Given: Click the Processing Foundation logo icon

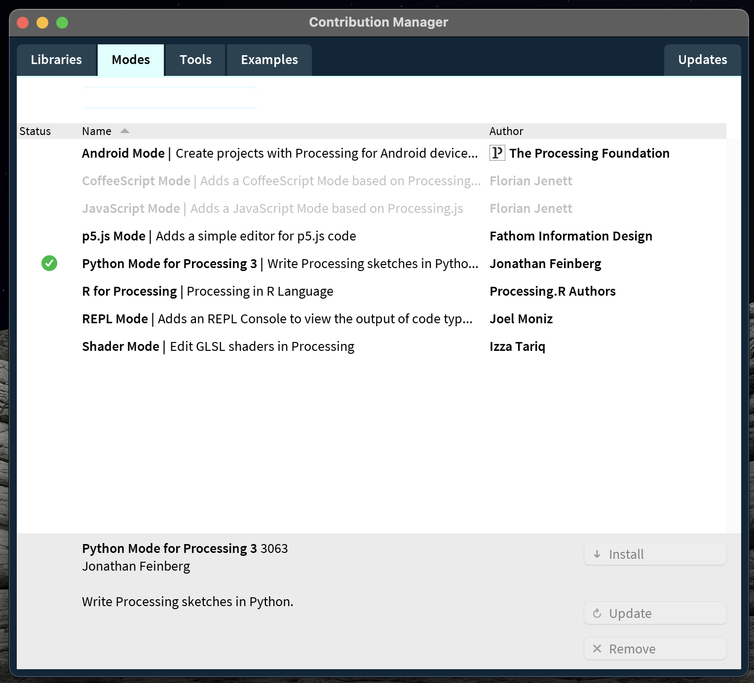Looking at the screenshot, I should coord(497,153).
